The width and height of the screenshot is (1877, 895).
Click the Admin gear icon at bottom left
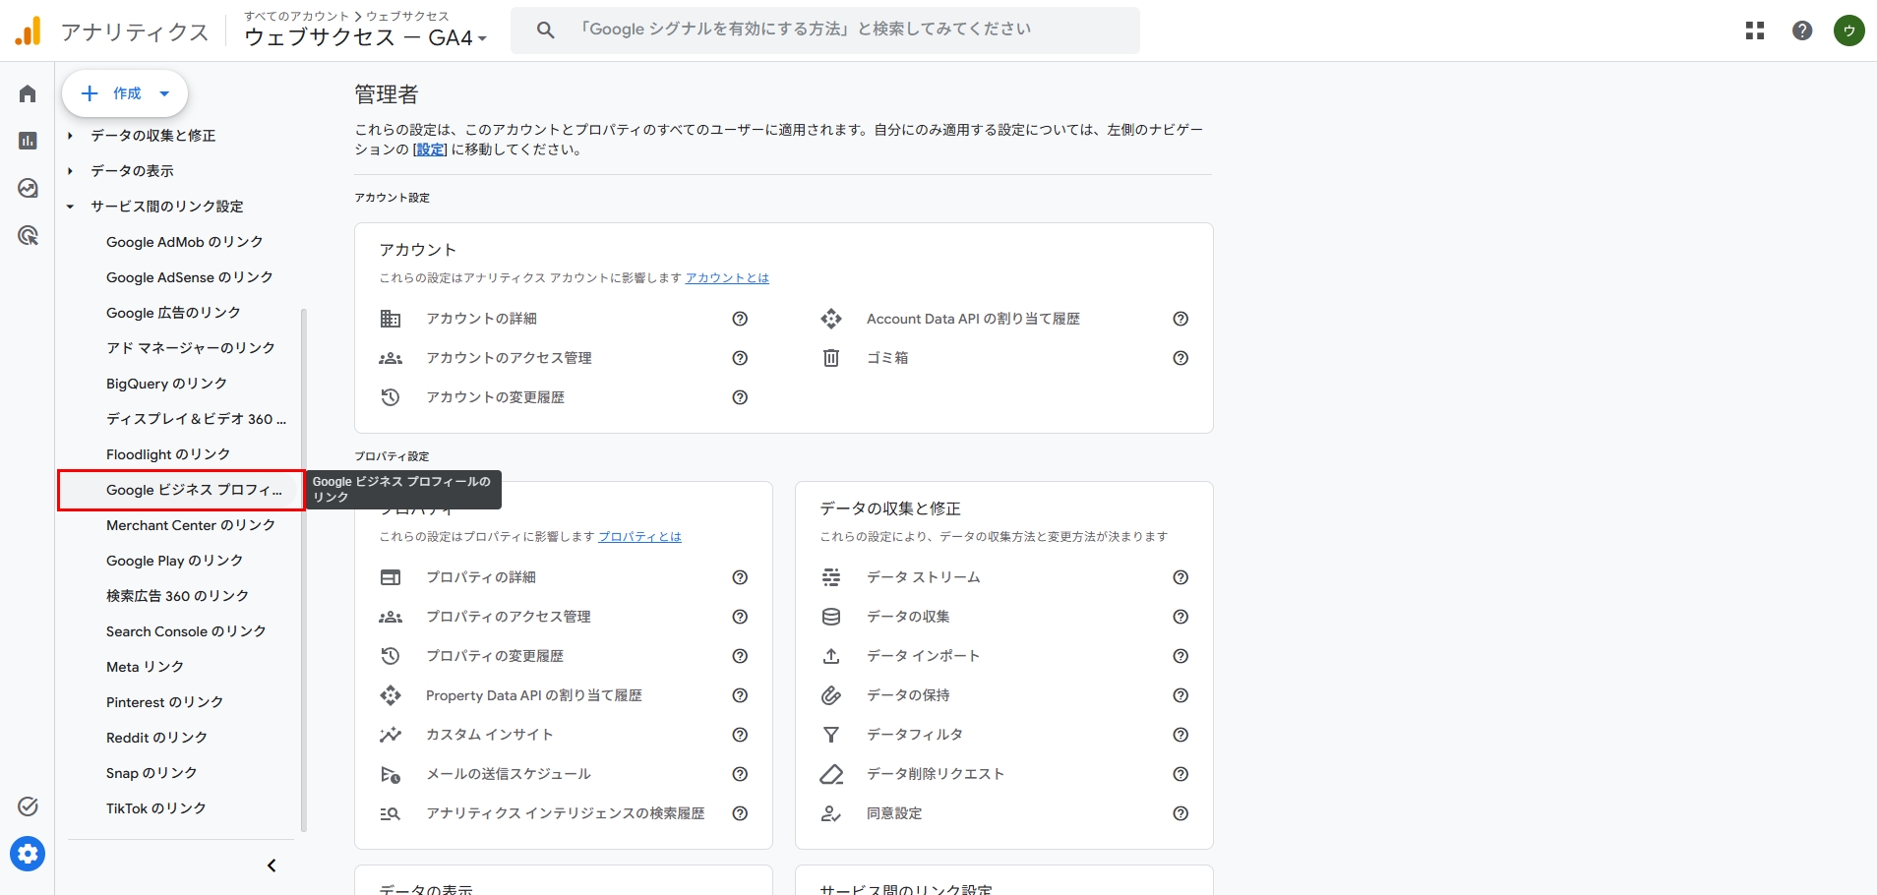coord(28,854)
